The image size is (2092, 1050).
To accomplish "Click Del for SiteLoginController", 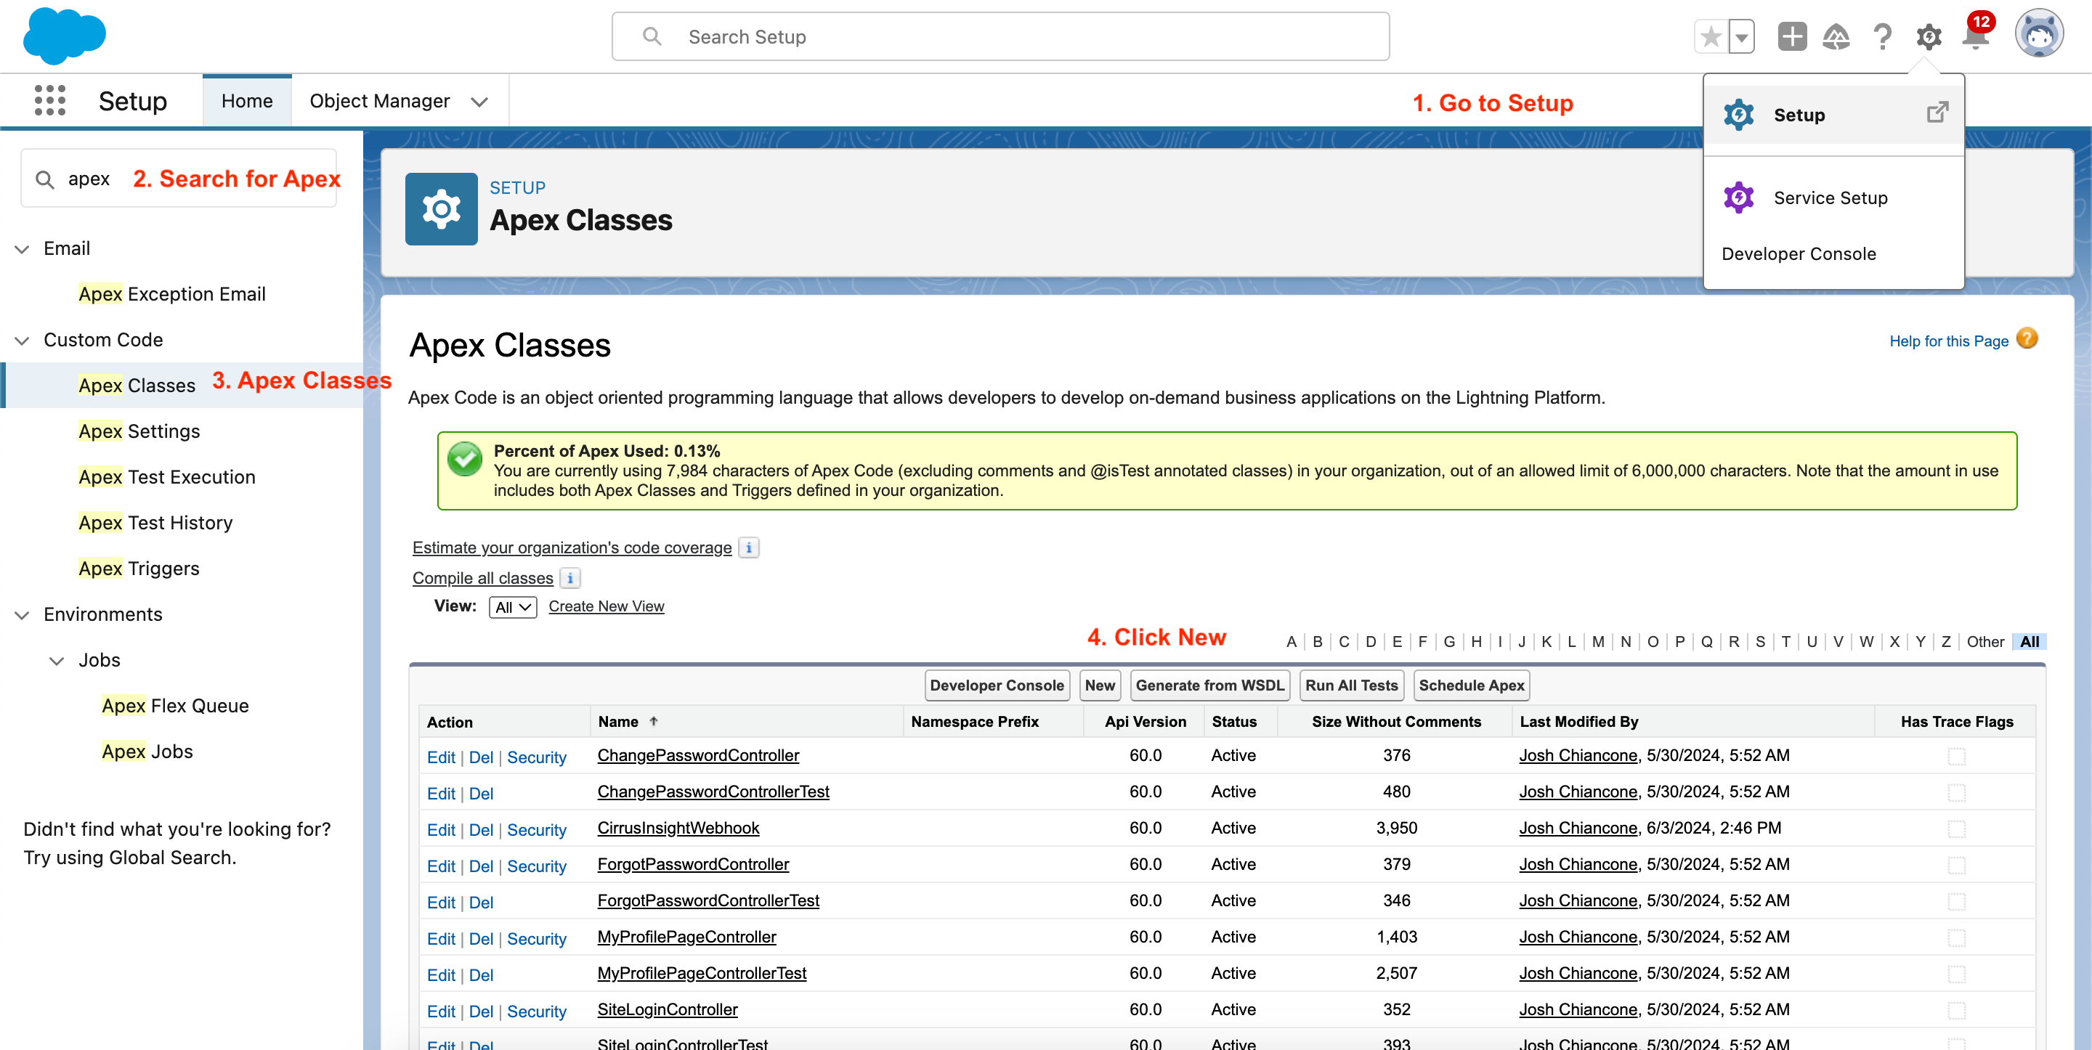I will [x=481, y=1012].
